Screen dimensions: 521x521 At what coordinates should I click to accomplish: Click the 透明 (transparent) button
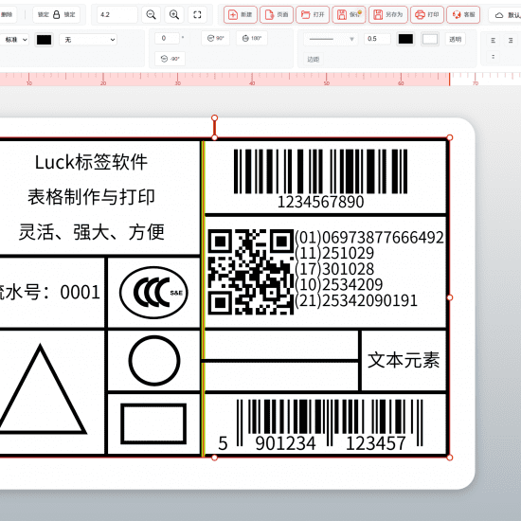tap(456, 39)
